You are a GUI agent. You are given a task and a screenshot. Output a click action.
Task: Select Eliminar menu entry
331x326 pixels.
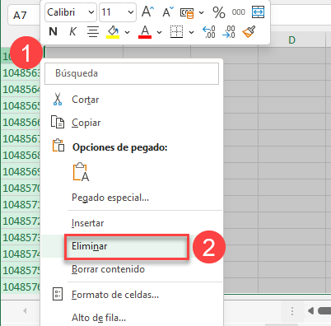[127, 246]
